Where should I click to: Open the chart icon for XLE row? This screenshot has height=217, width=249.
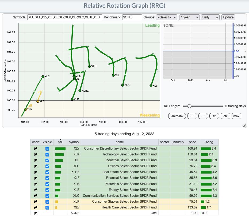(36, 190)
